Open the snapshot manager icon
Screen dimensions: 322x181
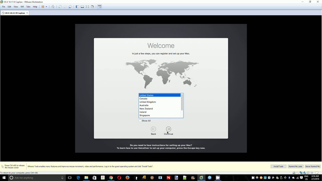[70, 7]
